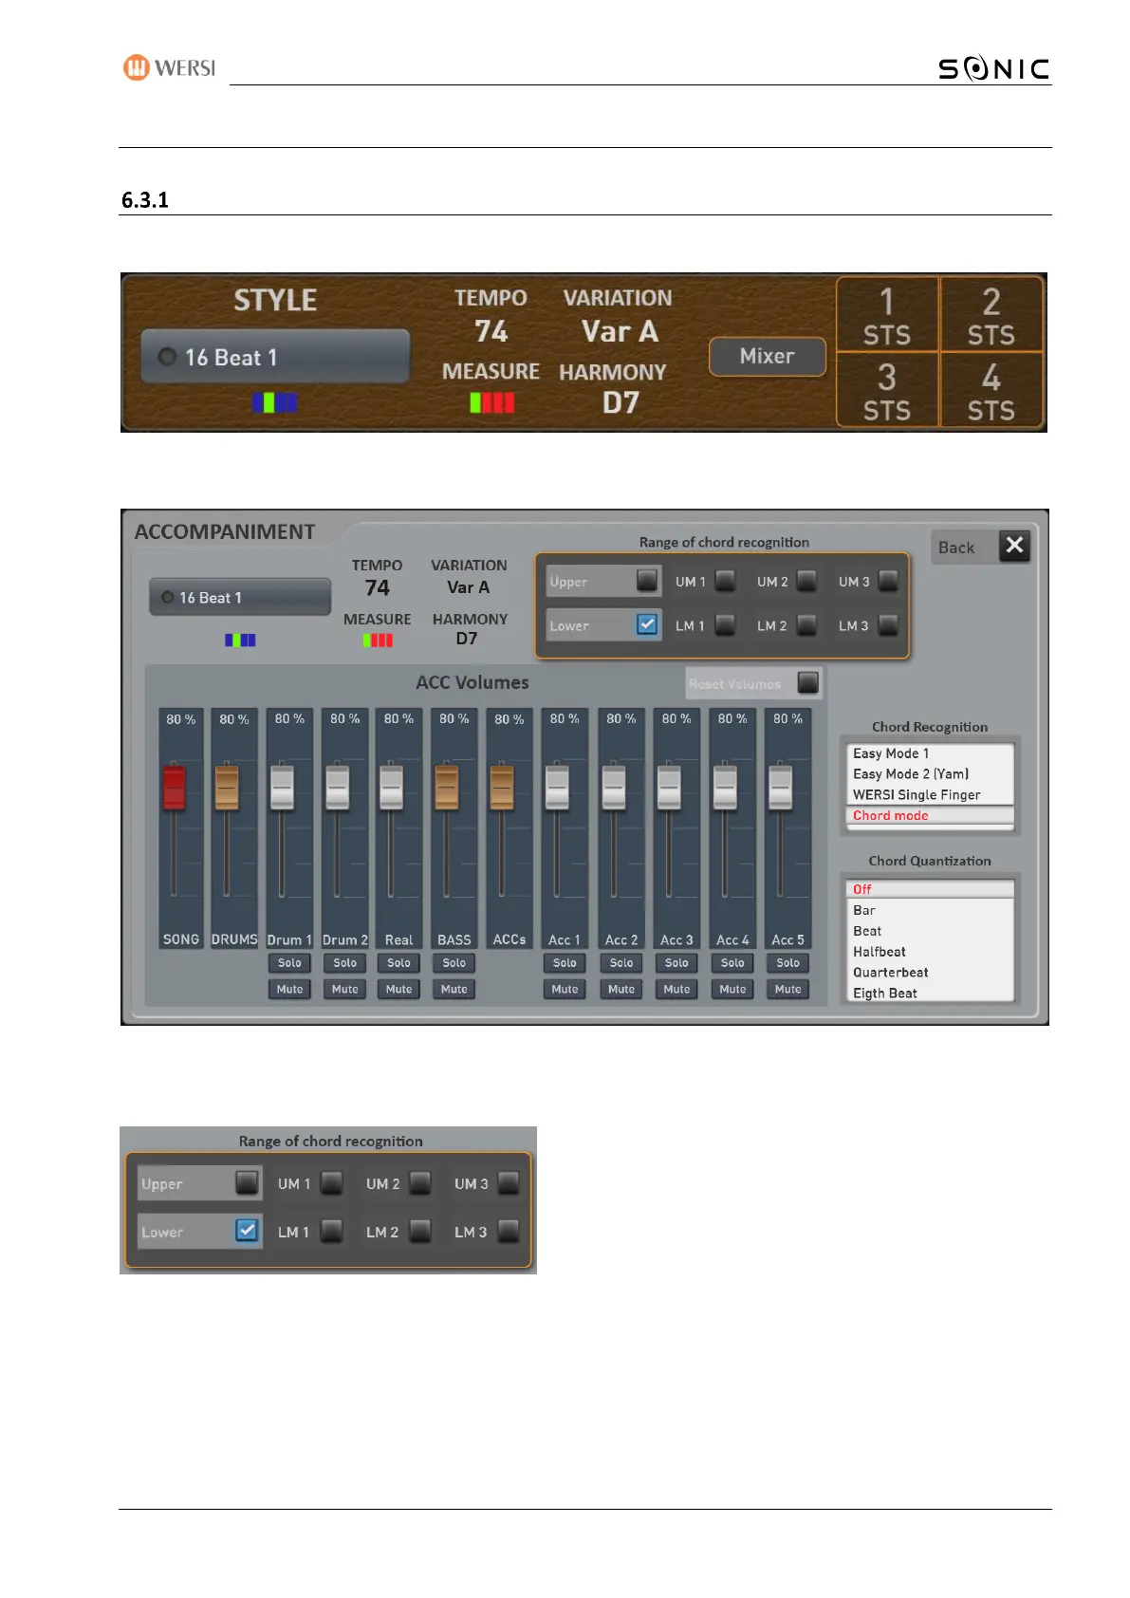Toggle UM 2 checkbox in Accompaniment window
1130x1598 pixels.
point(806,581)
